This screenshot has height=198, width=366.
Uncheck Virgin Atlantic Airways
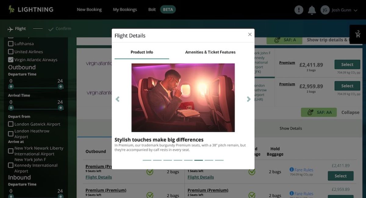(11, 60)
